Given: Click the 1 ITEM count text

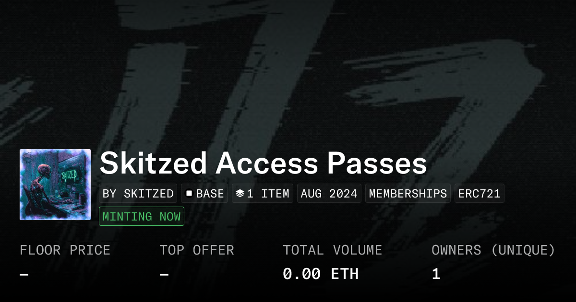Looking at the screenshot, I should (x=268, y=194).
